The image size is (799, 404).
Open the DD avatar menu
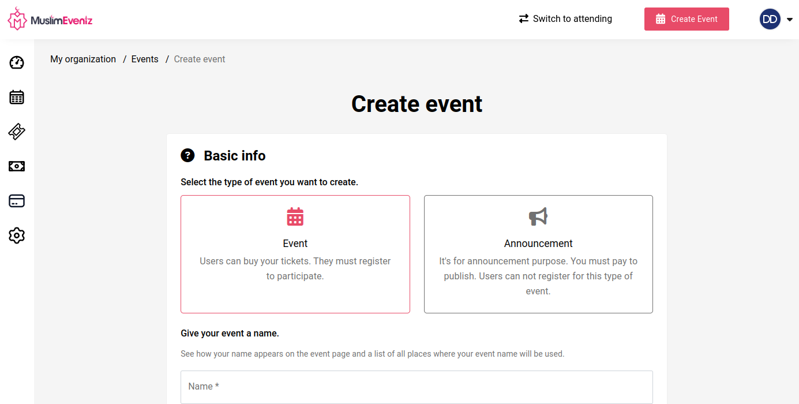click(x=770, y=19)
